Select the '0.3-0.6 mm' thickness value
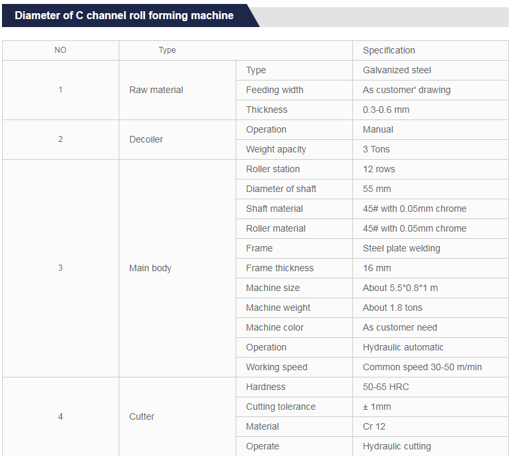Image resolution: width=510 pixels, height=456 pixels. coord(386,110)
